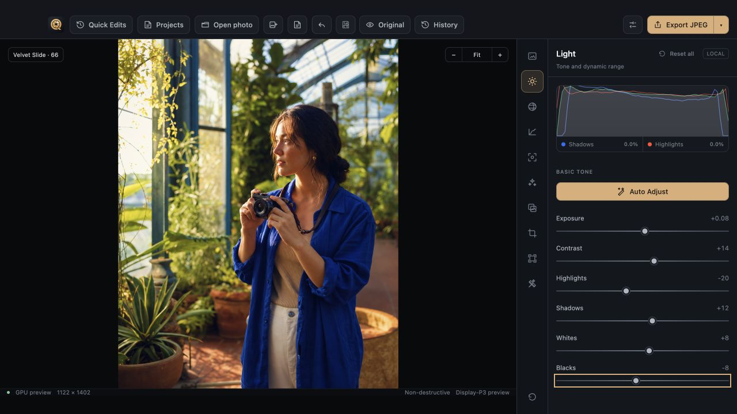
Task: Click the document icon next to undo
Action: click(297, 25)
